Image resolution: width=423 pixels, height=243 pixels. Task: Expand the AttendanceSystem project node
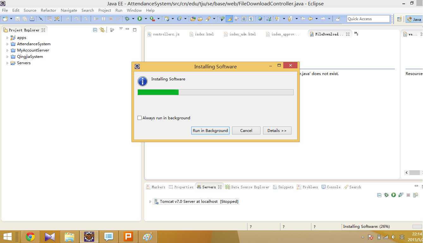click(7, 44)
